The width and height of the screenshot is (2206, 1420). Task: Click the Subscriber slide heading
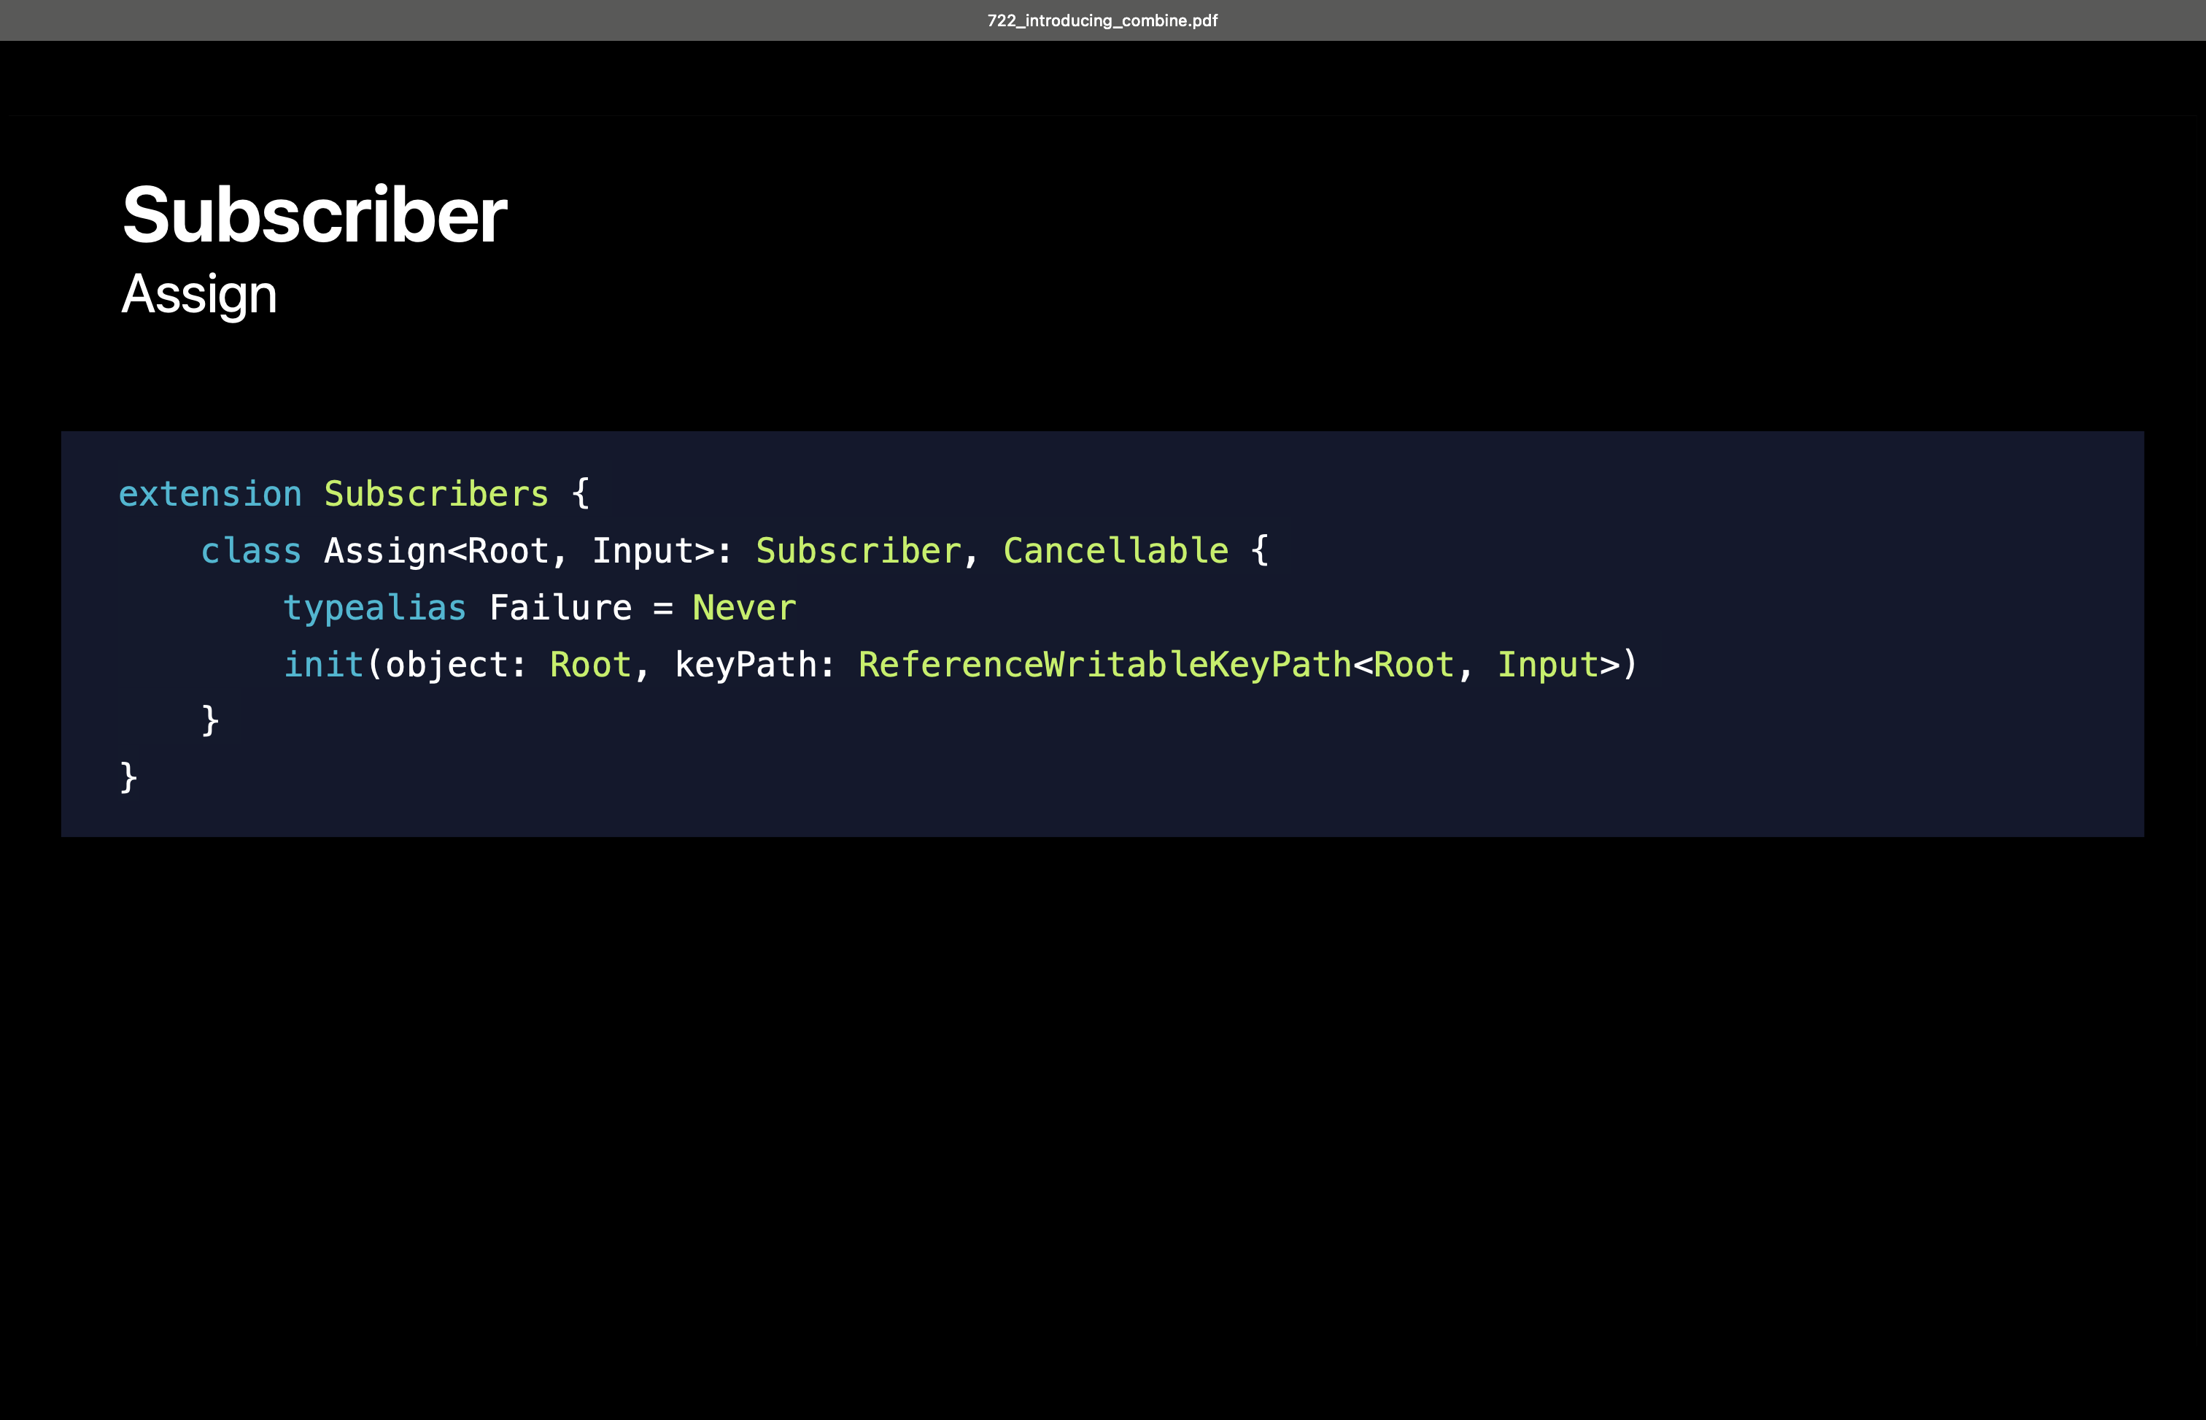[314, 215]
